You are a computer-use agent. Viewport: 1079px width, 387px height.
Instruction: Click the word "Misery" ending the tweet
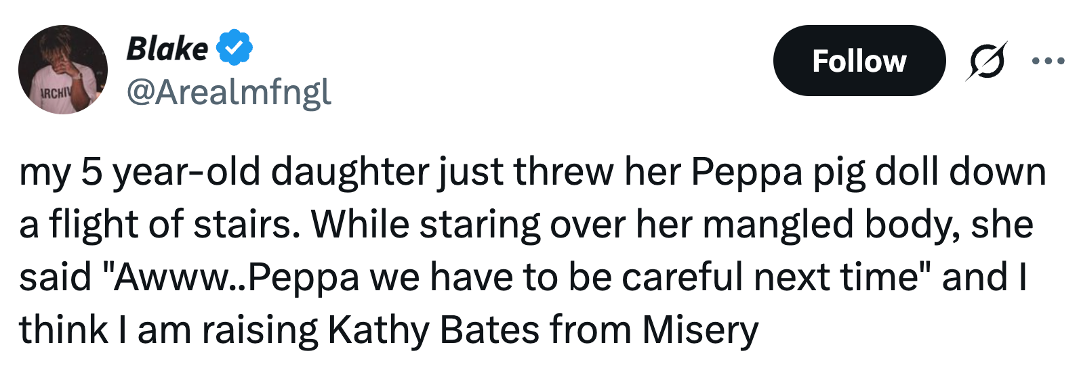click(700, 330)
